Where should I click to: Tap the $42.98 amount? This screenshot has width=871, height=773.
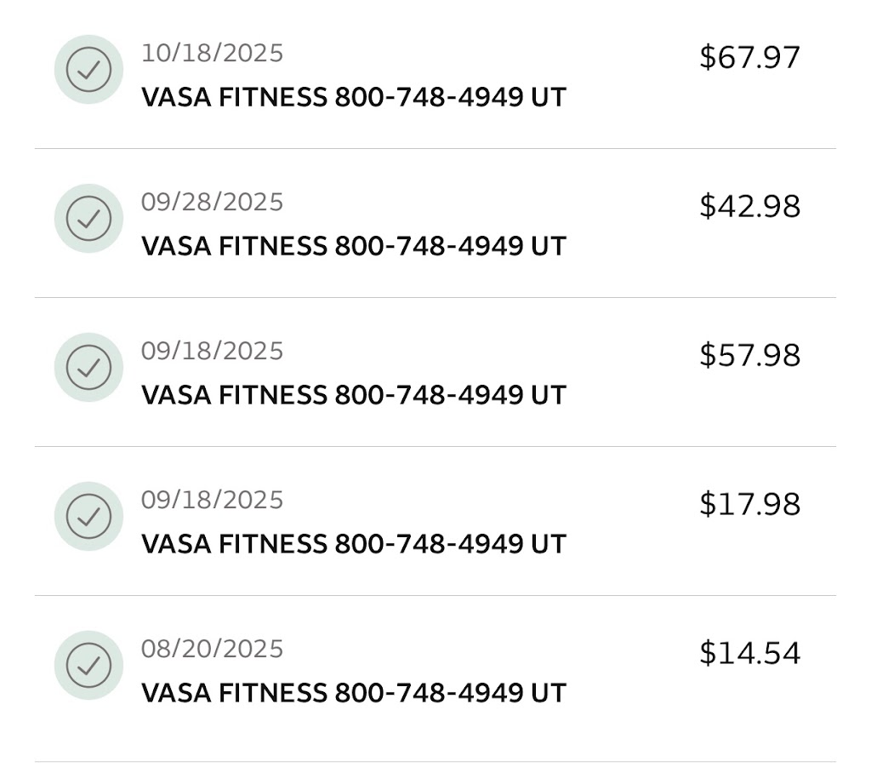(749, 207)
